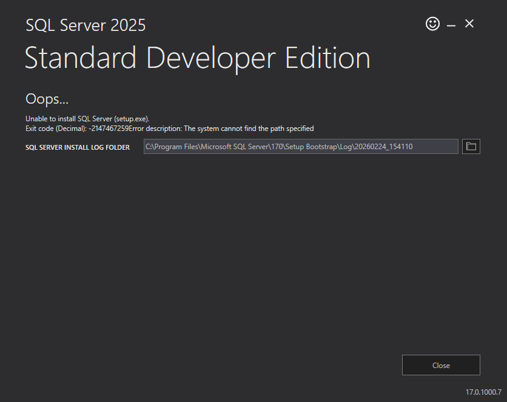
Task: Click the exit code error description line
Action: tap(169, 129)
